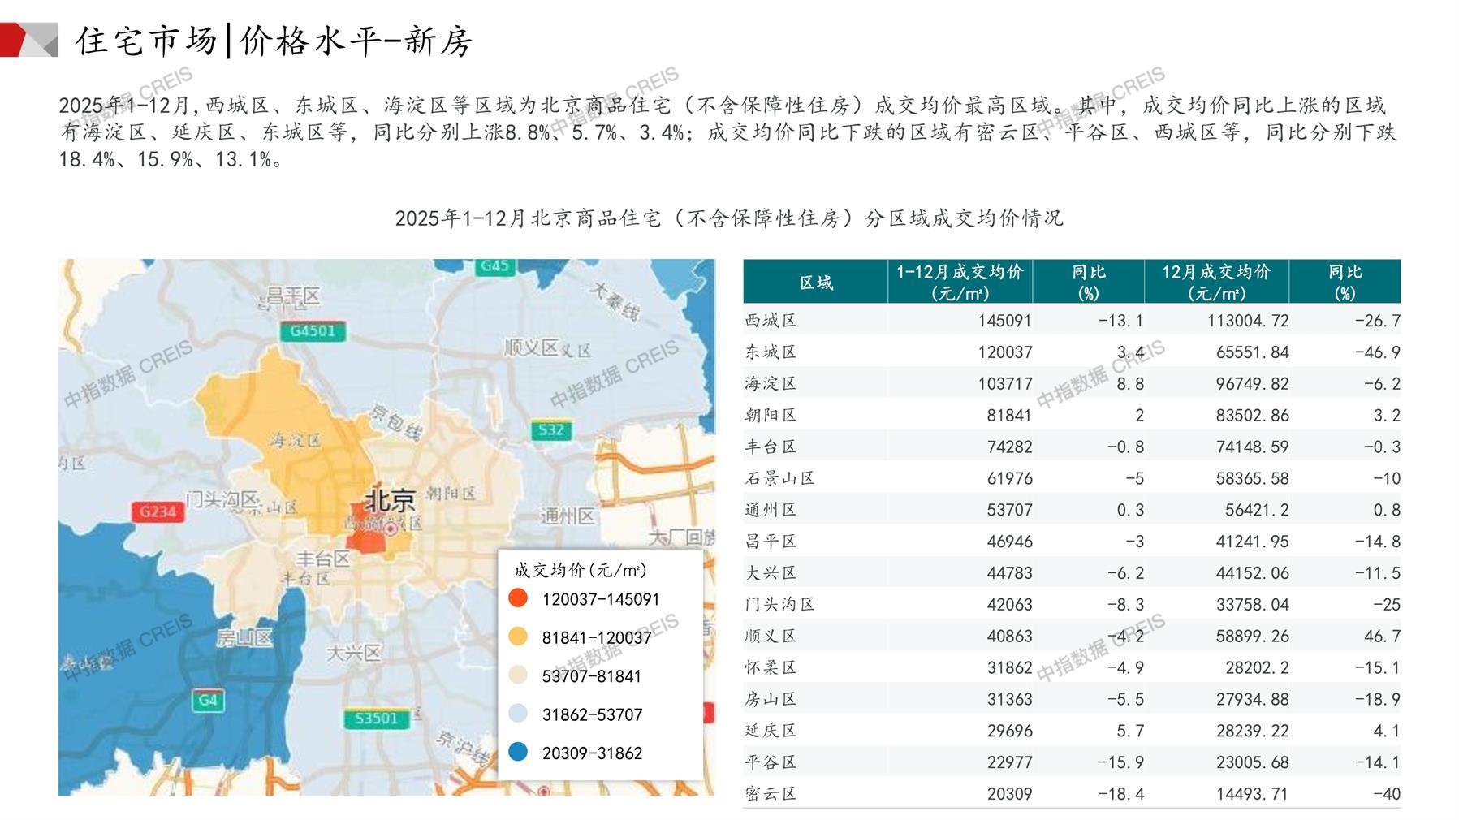Click the 密云区 row name in table
The height and width of the screenshot is (820, 1459).
coord(771,794)
